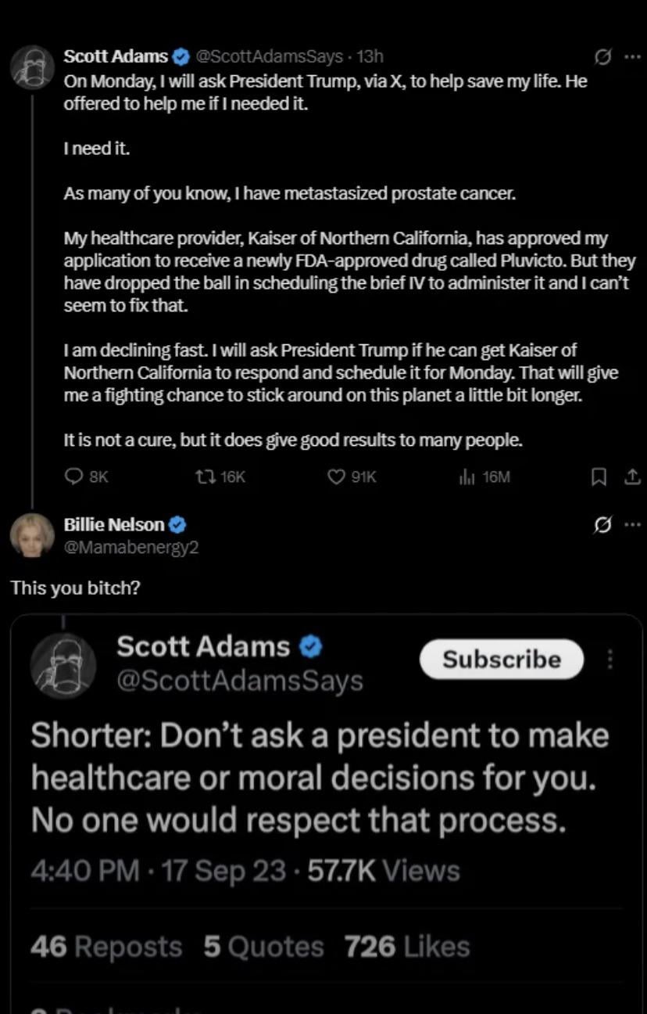
Task: Click Grok icon on Scott Adams' post
Action: point(602,56)
